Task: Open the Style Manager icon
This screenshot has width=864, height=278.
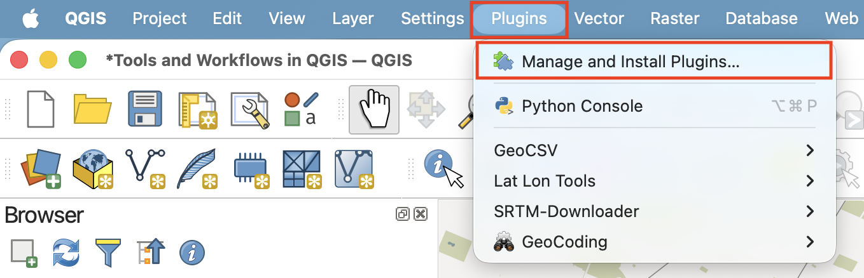Action: pos(302,109)
